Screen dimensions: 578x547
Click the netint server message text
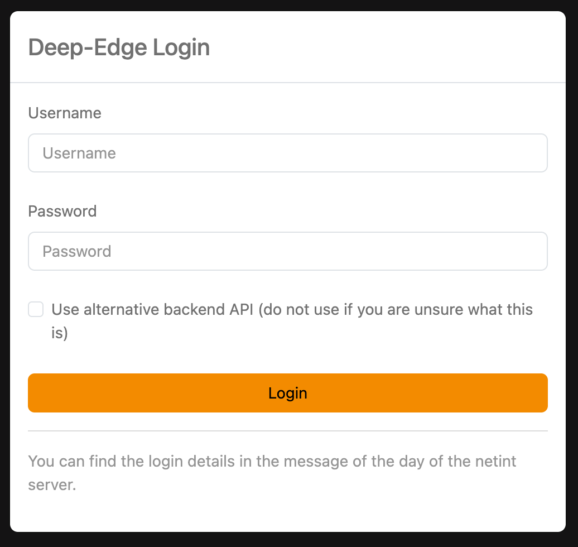click(x=272, y=473)
